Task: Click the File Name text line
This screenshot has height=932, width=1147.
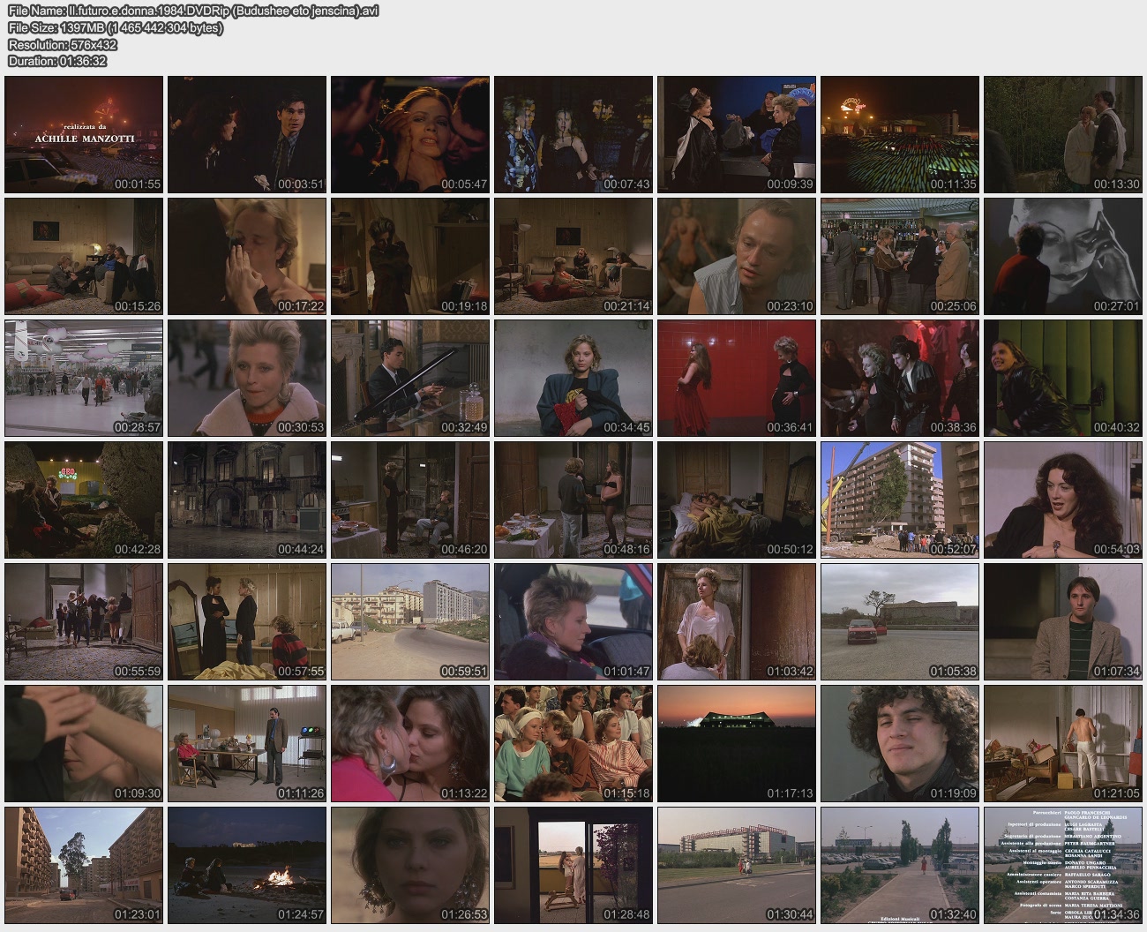Action: [x=193, y=11]
